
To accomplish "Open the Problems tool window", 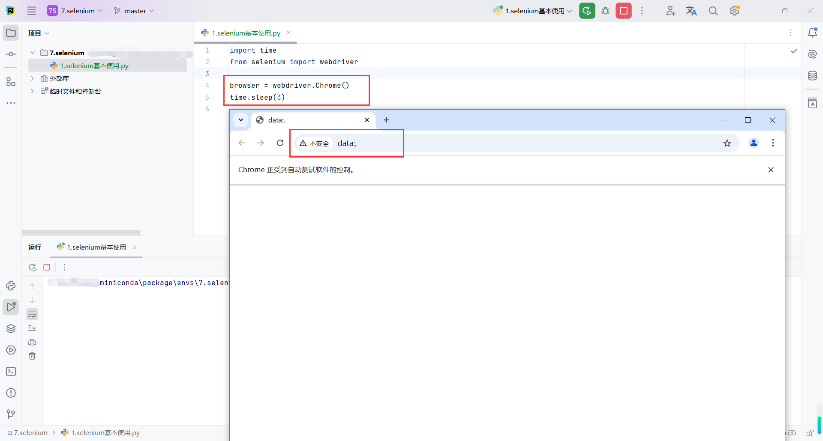I will pos(11,393).
